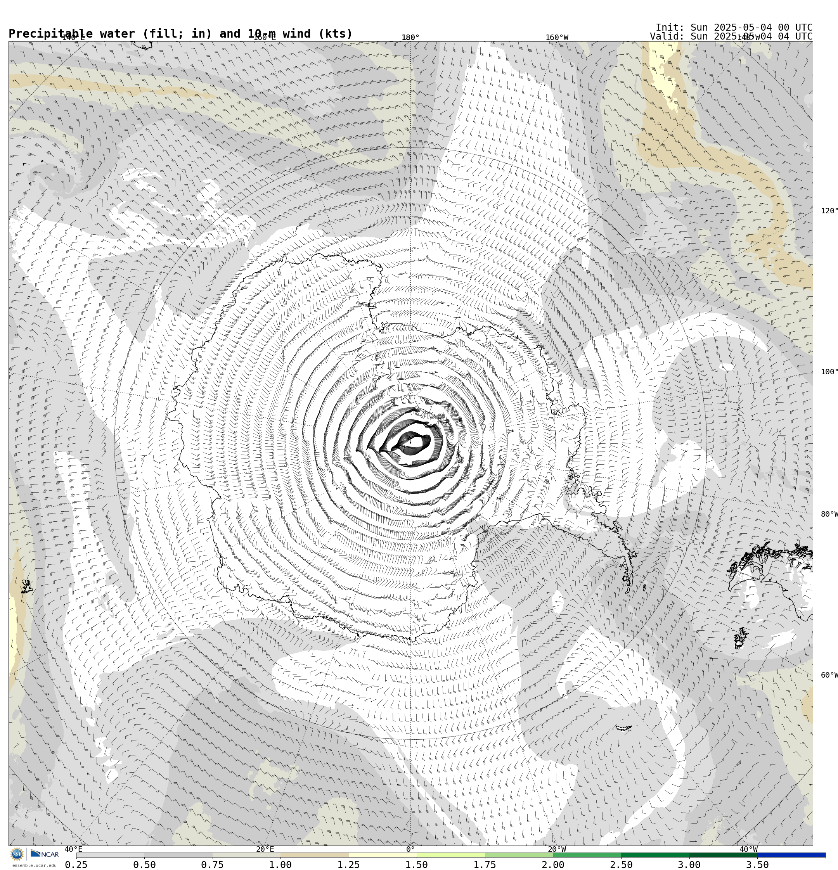Click the 1.25 colorbar tick label
Image resolution: width=838 pixels, height=870 pixels.
pos(349,865)
